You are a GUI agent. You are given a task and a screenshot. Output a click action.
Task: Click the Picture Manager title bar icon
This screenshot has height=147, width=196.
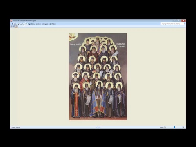(11, 20)
